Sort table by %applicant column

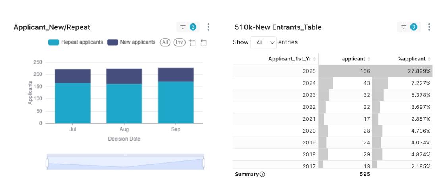429,59
